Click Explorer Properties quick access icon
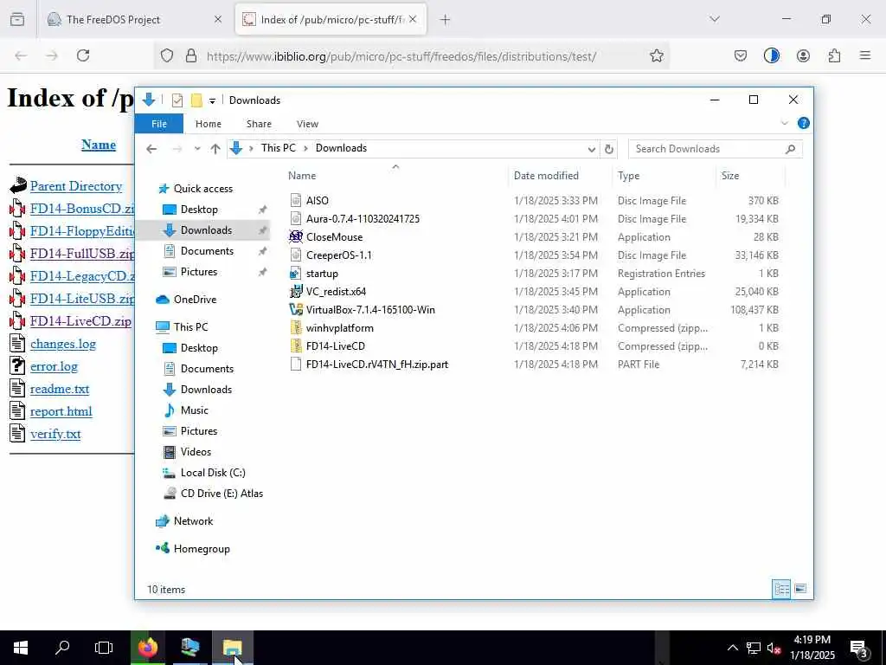Viewport: 886px width, 665px height. tap(177, 100)
